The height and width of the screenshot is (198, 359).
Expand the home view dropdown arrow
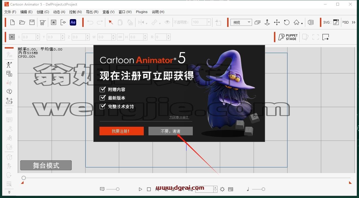tap(302, 23)
